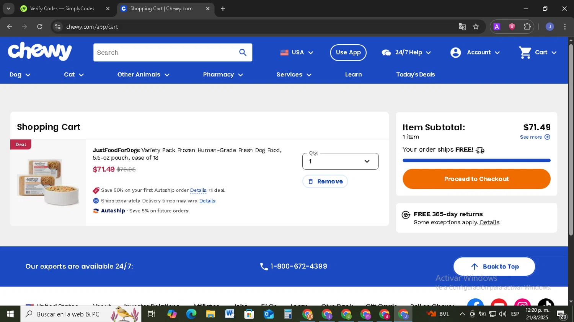The width and height of the screenshot is (574, 322).
Task: Open Microsoft Store from taskbar
Action: point(249,314)
